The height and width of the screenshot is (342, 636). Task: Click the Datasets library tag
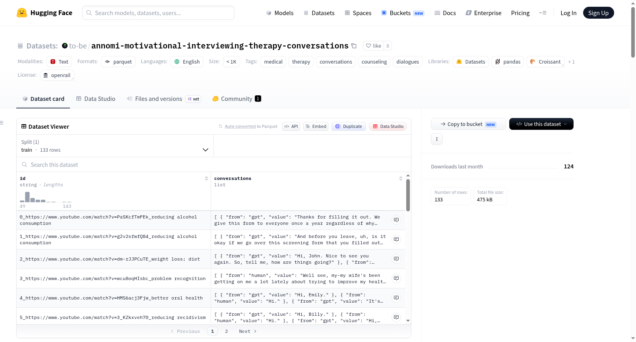(x=471, y=62)
